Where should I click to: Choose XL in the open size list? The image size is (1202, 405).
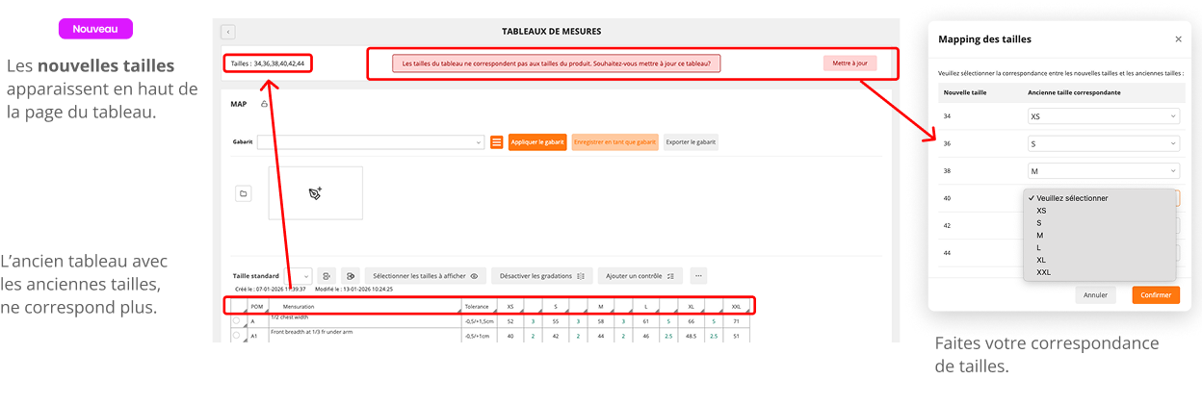click(x=1042, y=260)
